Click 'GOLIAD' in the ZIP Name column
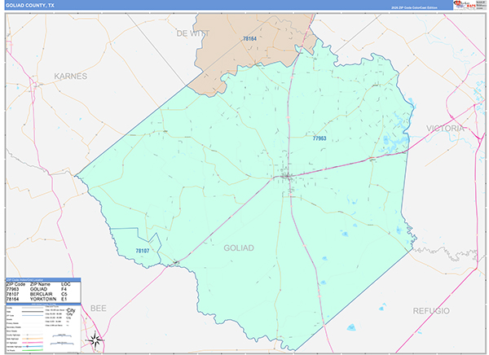The height and width of the screenshot is (355, 489). pos(38,289)
